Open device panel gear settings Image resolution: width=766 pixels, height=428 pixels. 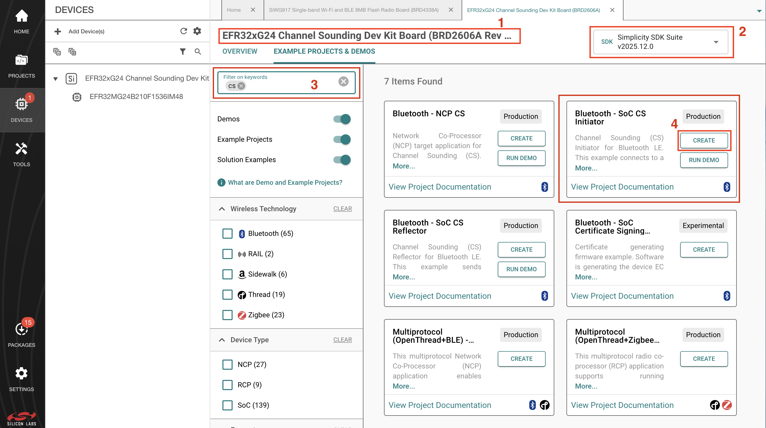197,31
